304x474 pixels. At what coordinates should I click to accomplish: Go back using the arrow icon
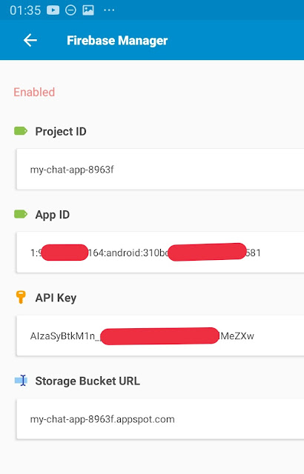(x=30, y=40)
